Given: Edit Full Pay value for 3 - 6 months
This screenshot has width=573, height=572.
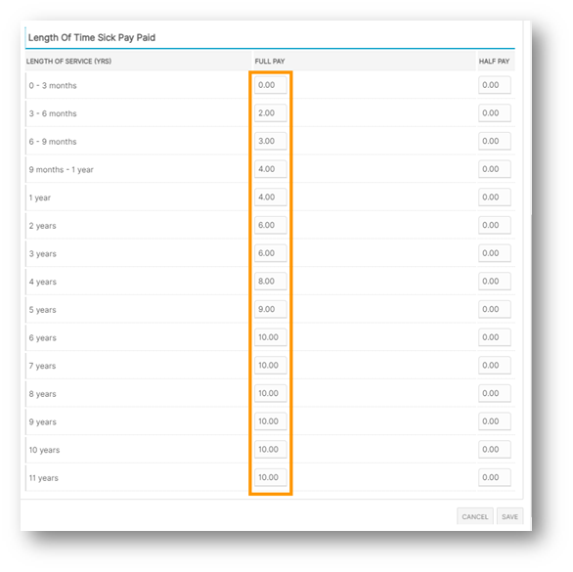Looking at the screenshot, I should [x=271, y=113].
